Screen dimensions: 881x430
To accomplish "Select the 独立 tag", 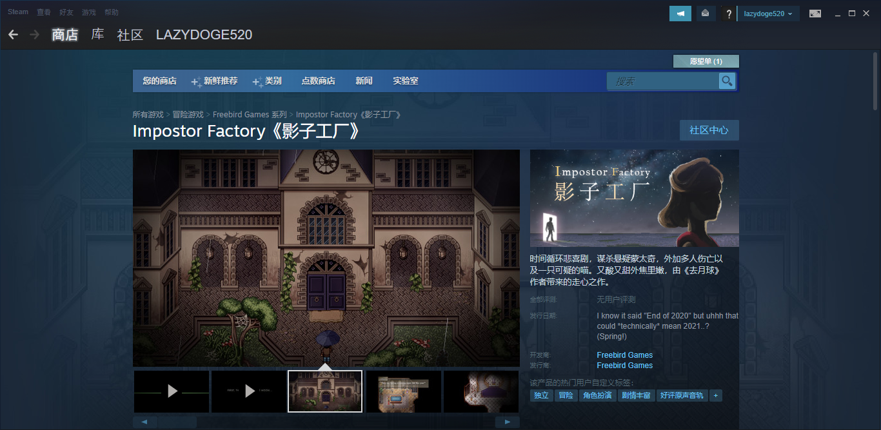I will 541,395.
